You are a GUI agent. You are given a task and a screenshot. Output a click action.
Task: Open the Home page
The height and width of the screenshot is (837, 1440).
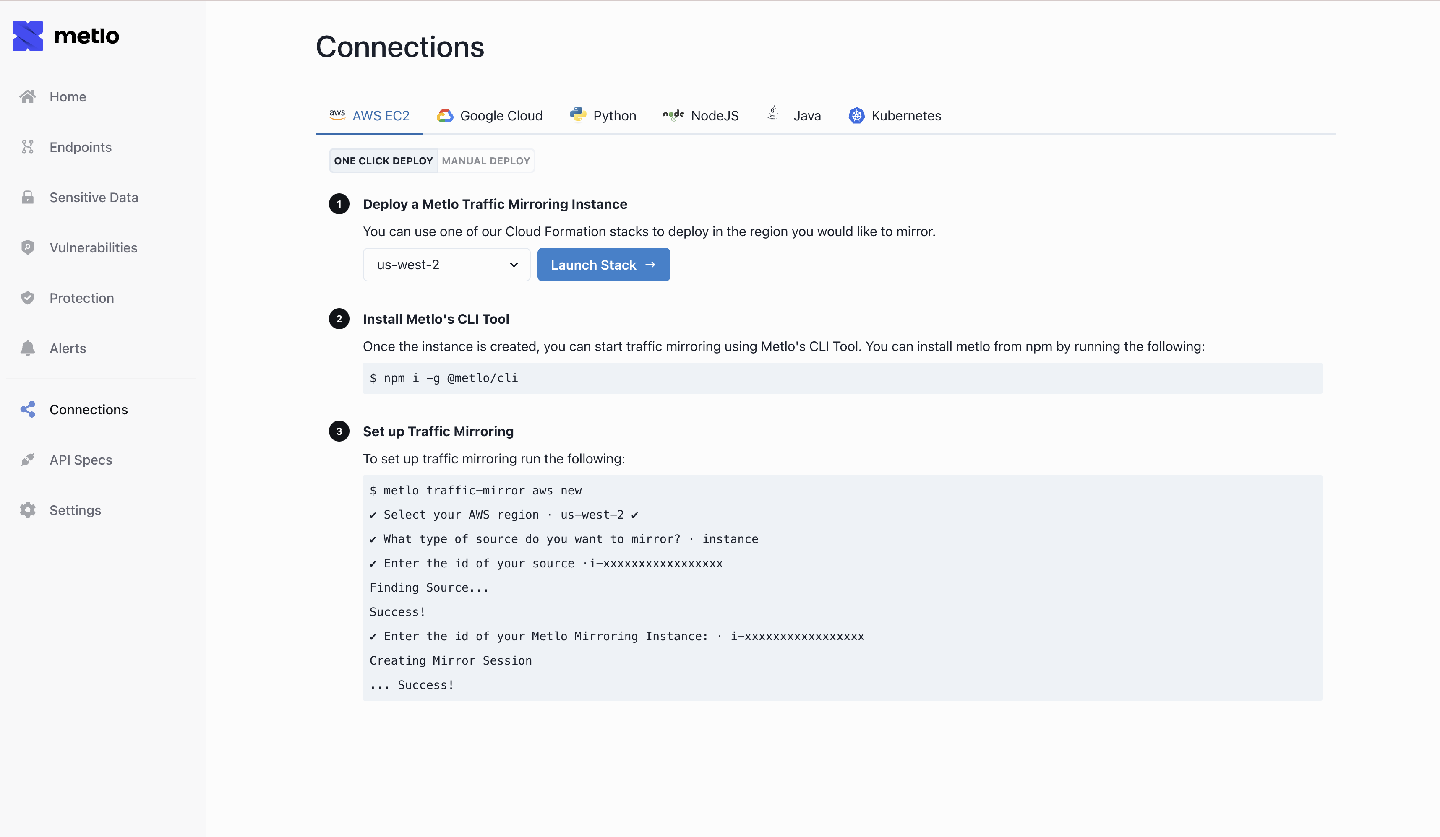click(x=68, y=96)
